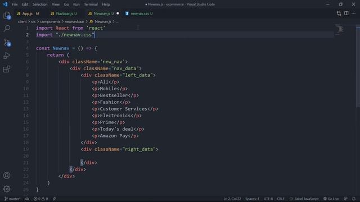Click 'components' in the breadcrumb
The width and height of the screenshot is (360, 202).
[50, 21]
